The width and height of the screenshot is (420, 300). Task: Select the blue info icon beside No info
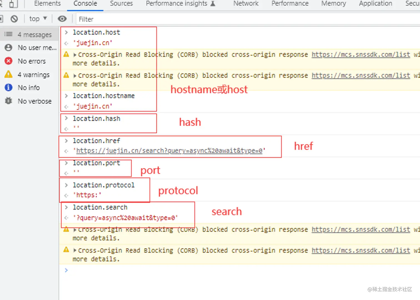[9, 87]
